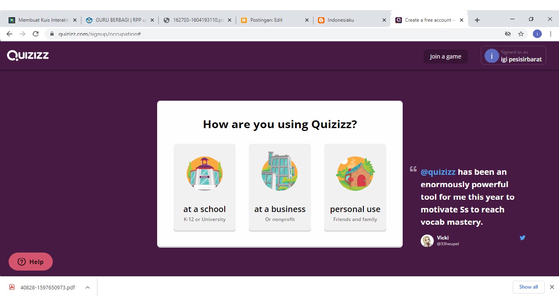The width and height of the screenshot is (559, 298).
Task: Open the signed-in user profile menu
Action: tap(513, 55)
